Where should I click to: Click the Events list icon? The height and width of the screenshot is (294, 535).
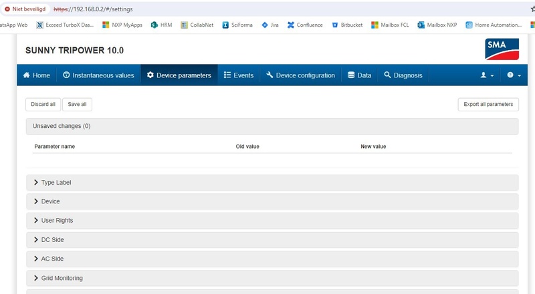click(x=227, y=75)
